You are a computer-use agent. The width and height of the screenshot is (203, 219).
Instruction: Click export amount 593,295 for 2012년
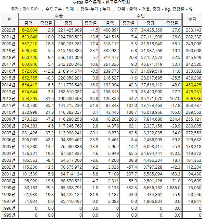click(x=28, y=98)
